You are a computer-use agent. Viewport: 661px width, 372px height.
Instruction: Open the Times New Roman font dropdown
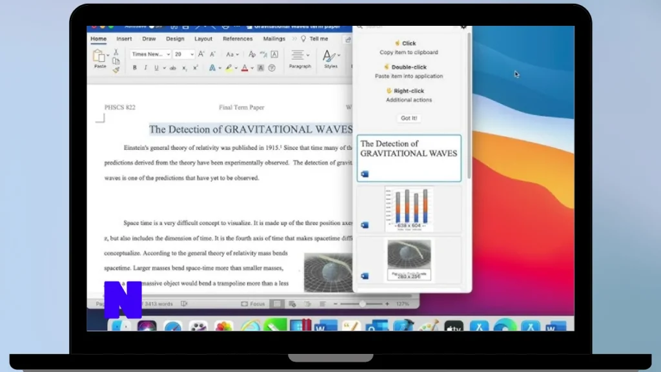[168, 54]
